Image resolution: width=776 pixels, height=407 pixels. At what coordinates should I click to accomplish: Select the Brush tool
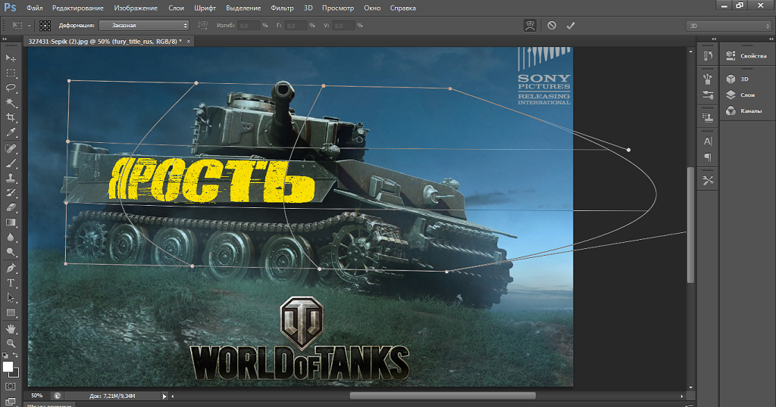coord(11,163)
